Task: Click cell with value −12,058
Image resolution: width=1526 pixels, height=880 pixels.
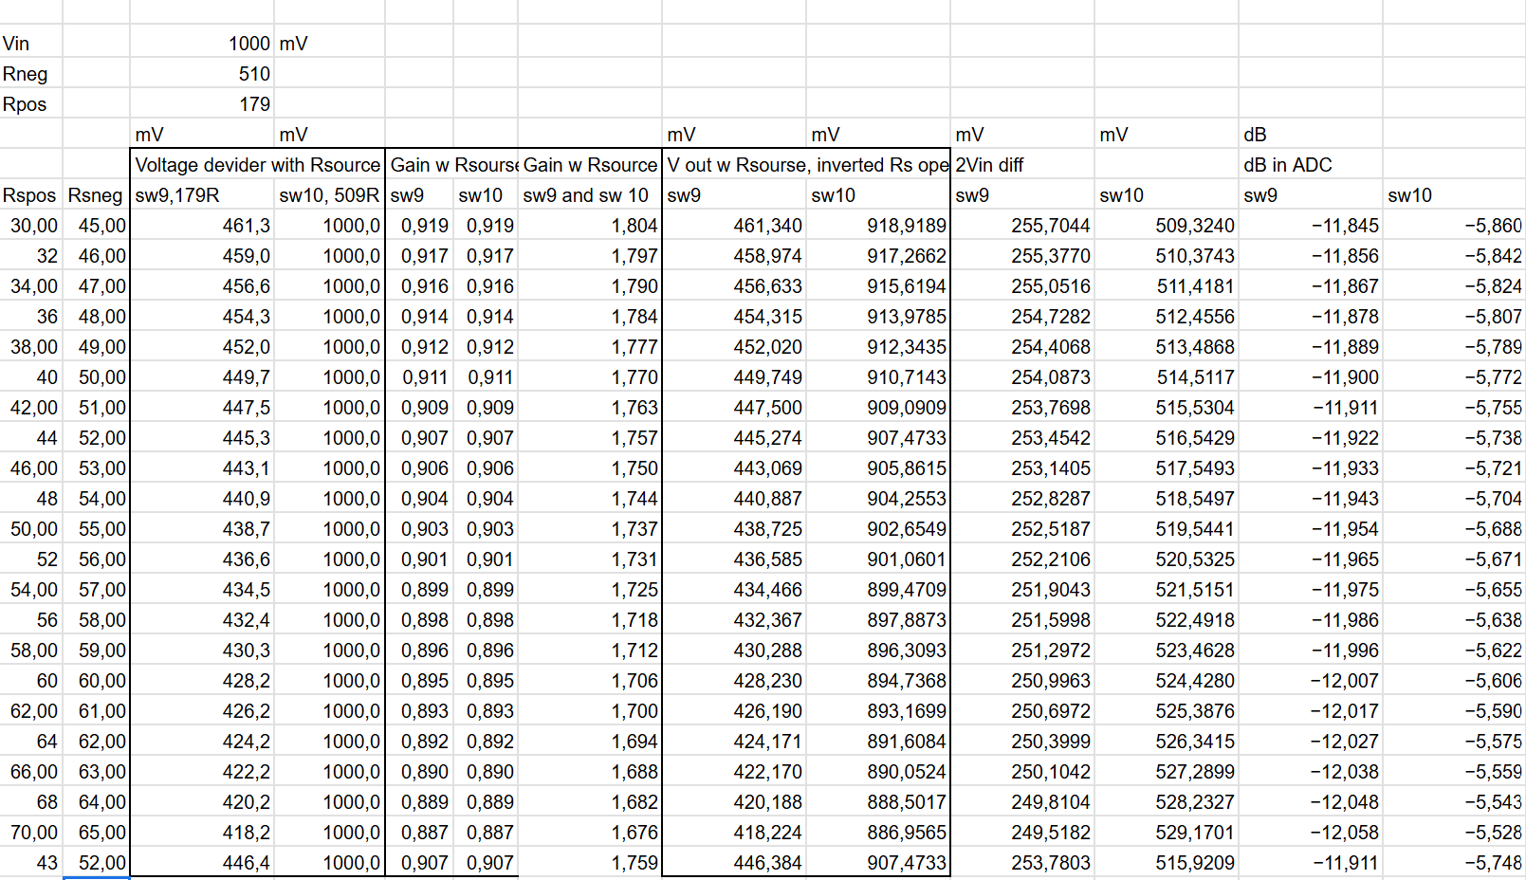Action: [1311, 833]
